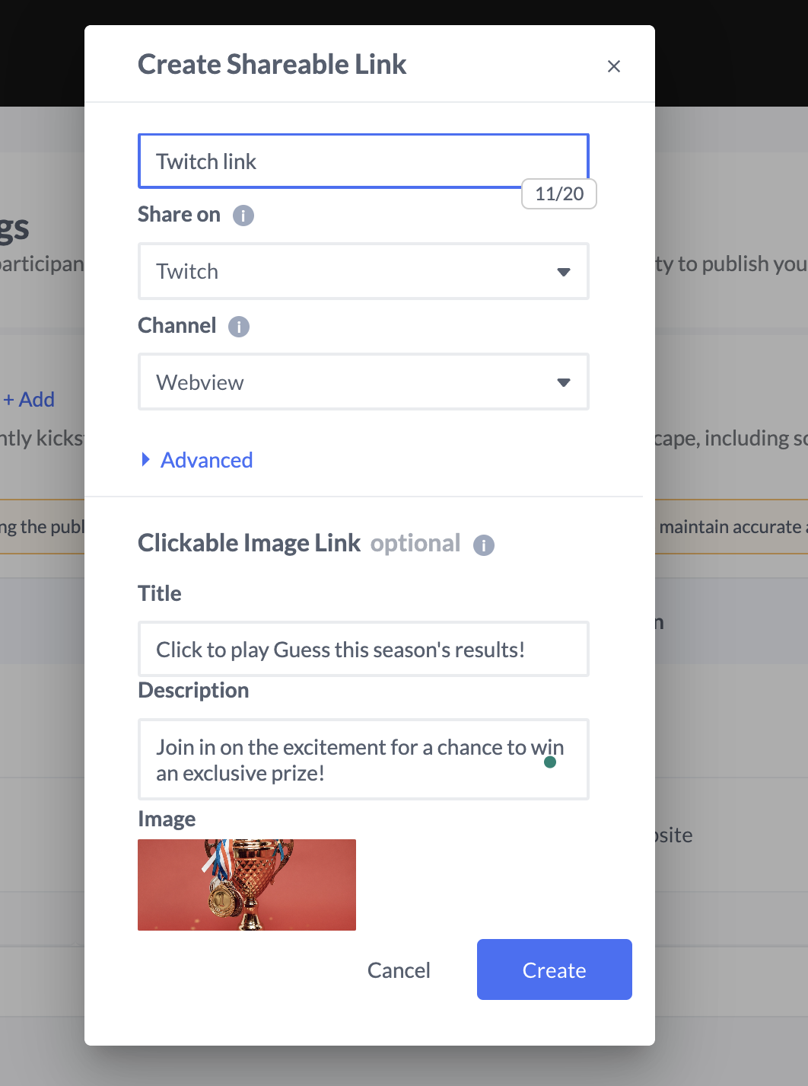The height and width of the screenshot is (1086, 808).
Task: Click the Channel info icon
Action: tap(239, 327)
